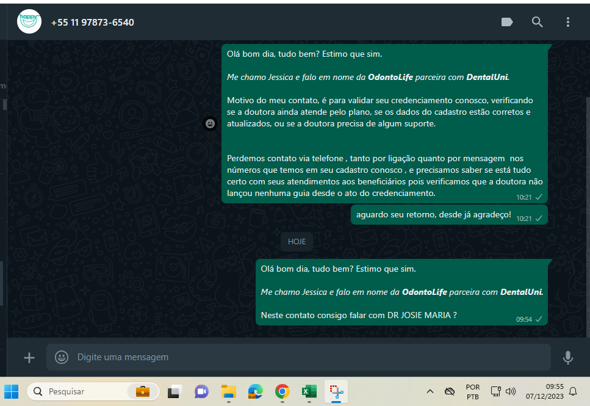Viewport: 590px width, 406px height.
Task: Open the OneDrive cloud tray icon
Action: [449, 392]
